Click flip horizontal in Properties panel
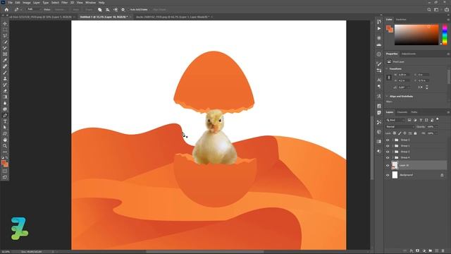The height and width of the screenshot is (254, 451). point(420,87)
